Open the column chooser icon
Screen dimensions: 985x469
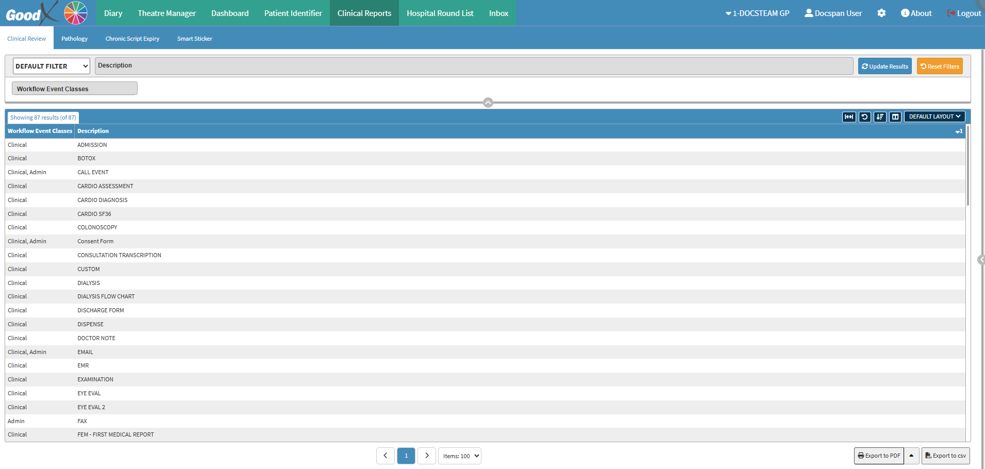coord(895,117)
